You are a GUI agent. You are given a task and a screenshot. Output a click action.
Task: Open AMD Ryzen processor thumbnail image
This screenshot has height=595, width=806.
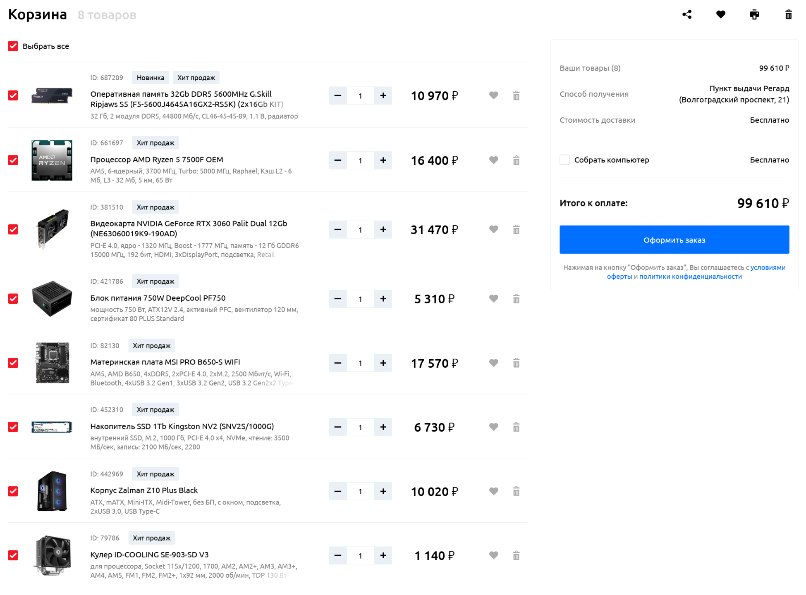click(x=52, y=160)
